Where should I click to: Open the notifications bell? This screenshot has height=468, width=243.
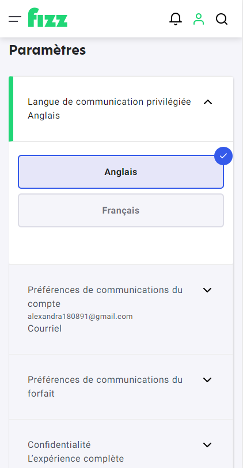tap(176, 19)
